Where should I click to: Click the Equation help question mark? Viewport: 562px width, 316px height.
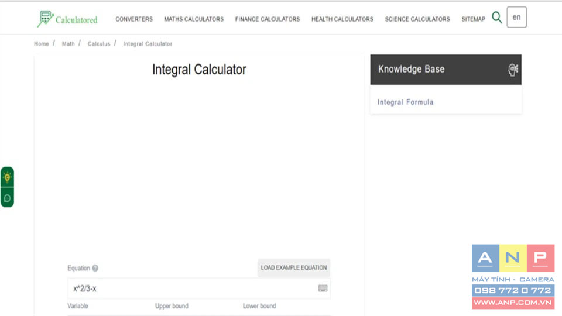coord(95,268)
